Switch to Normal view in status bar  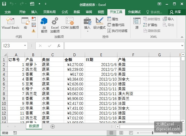tap(111, 133)
